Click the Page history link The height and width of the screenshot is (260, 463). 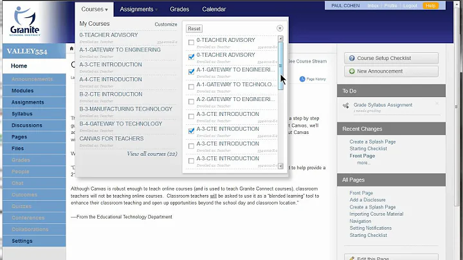[x=316, y=79]
